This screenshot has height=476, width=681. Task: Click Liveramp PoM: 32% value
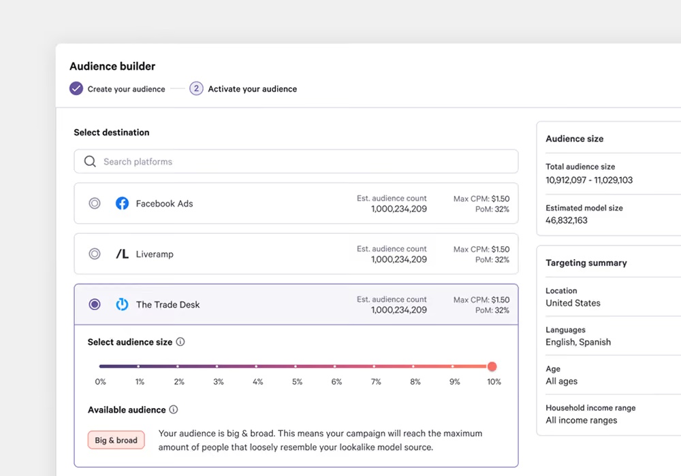(492, 260)
